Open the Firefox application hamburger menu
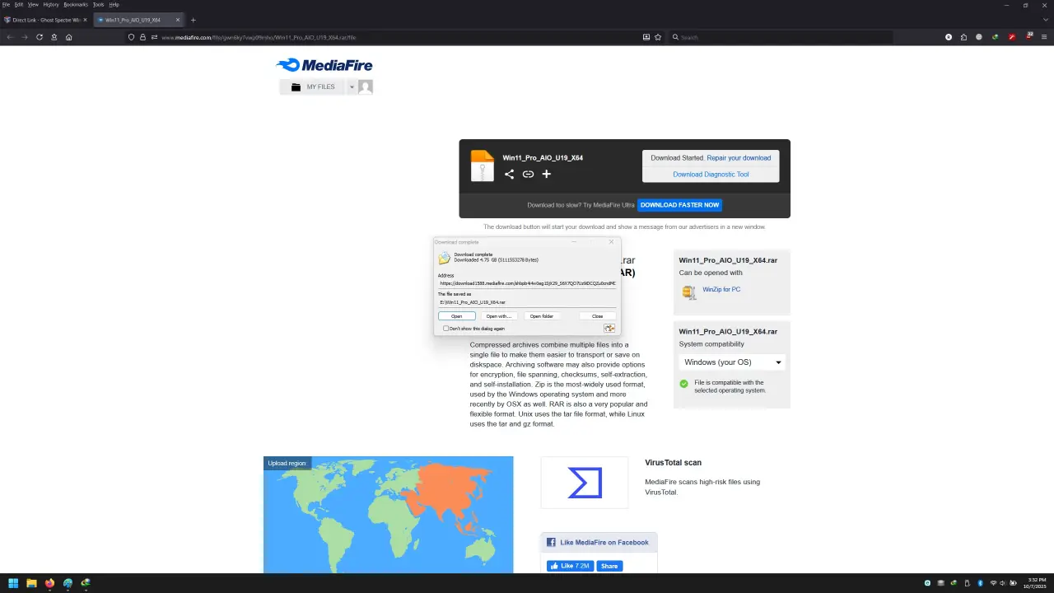The height and width of the screenshot is (593, 1054). pos(1044,37)
